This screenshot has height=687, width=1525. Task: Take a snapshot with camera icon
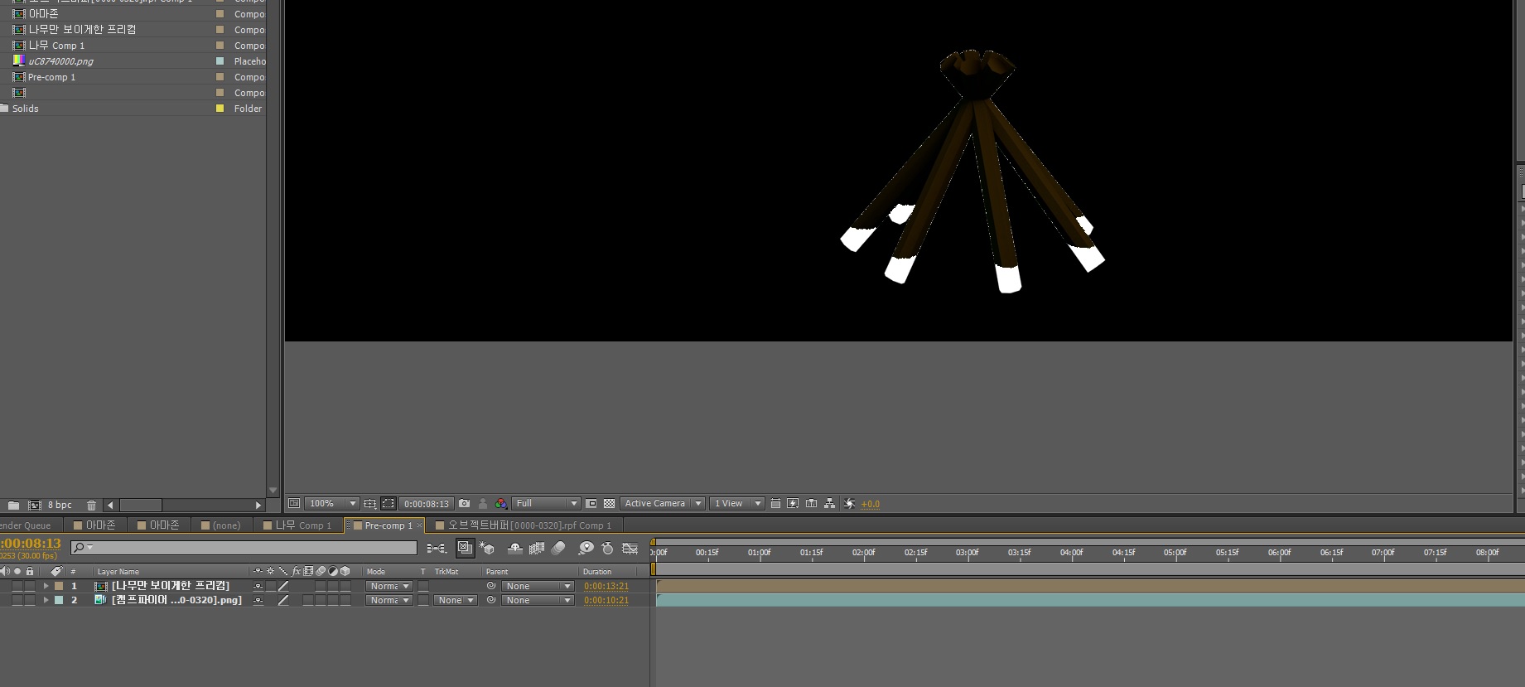(x=465, y=503)
